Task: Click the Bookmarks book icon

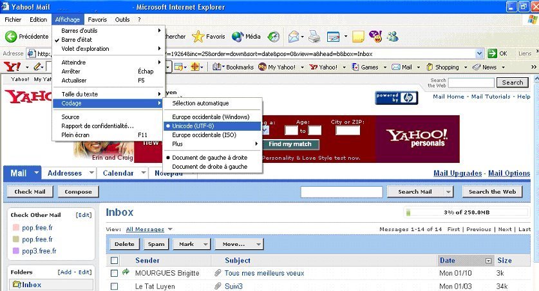Action: 216,67
